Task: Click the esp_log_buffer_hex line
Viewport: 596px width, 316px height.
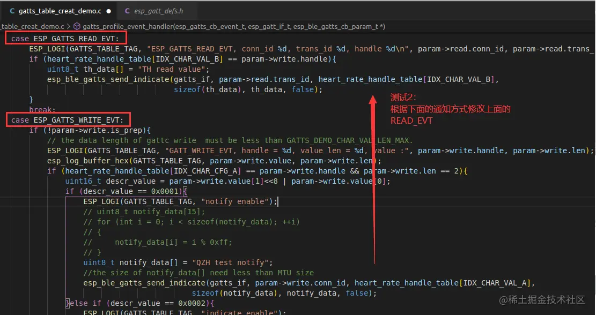Action: click(x=214, y=161)
